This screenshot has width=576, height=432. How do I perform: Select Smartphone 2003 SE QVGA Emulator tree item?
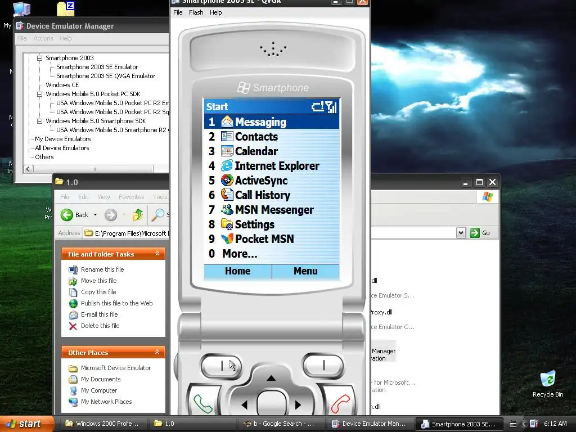coord(106,76)
